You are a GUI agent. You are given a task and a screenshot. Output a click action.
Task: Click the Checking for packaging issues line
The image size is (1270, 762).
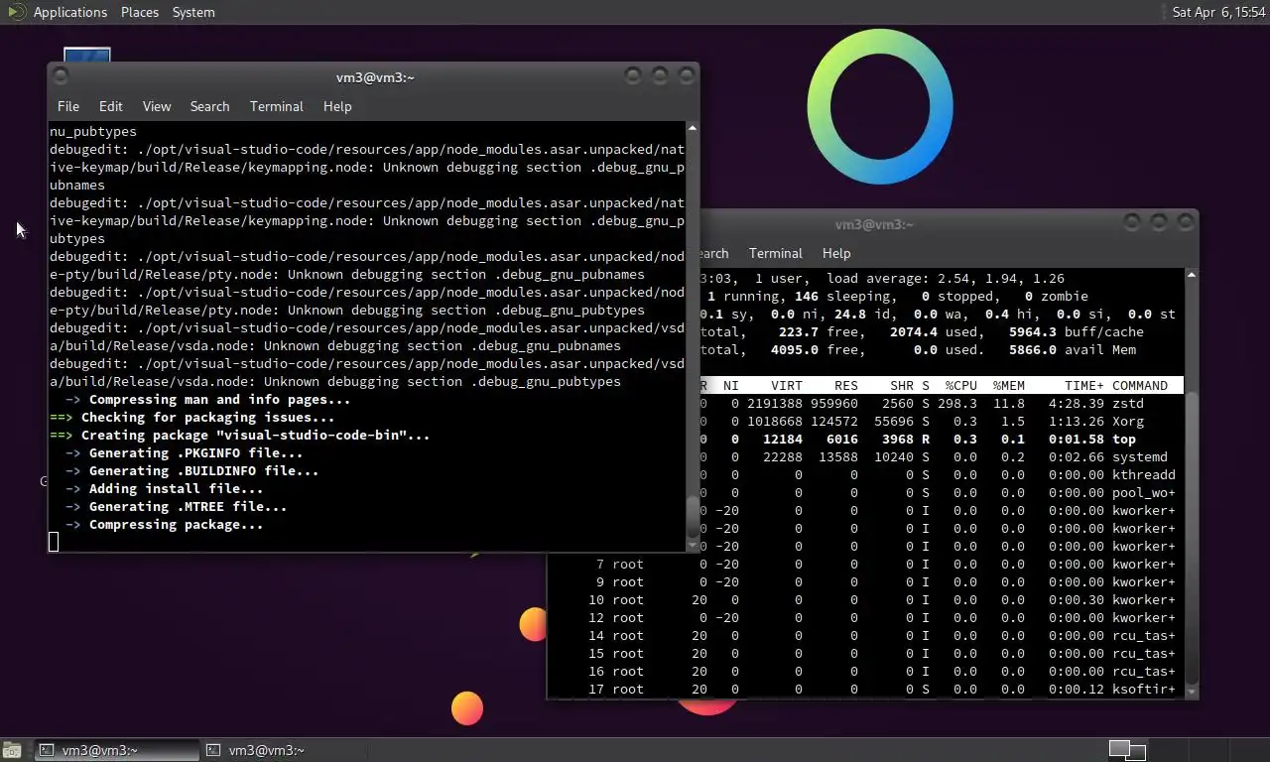(192, 417)
